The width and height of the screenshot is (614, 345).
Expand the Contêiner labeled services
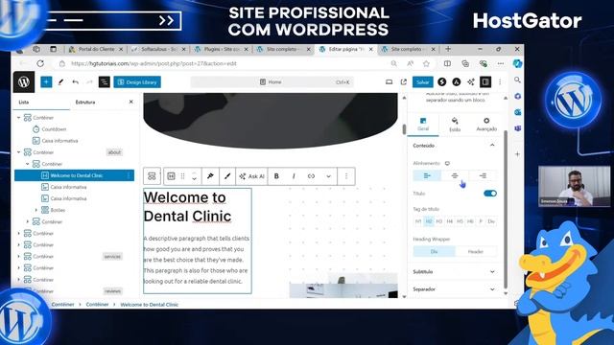[x=19, y=257]
